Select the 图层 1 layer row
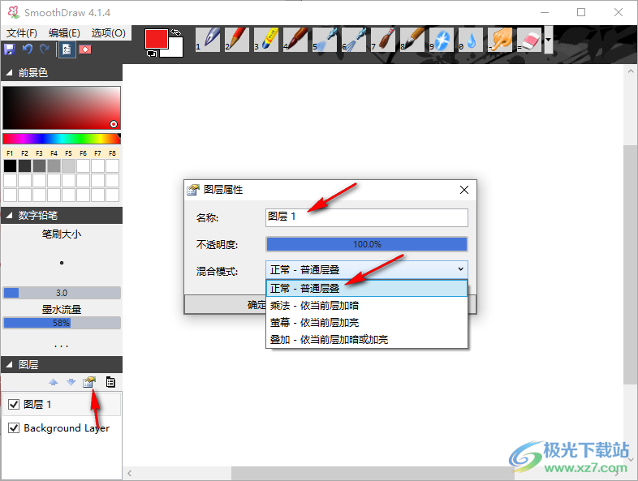Screen dimensions: 638x481 62,404
